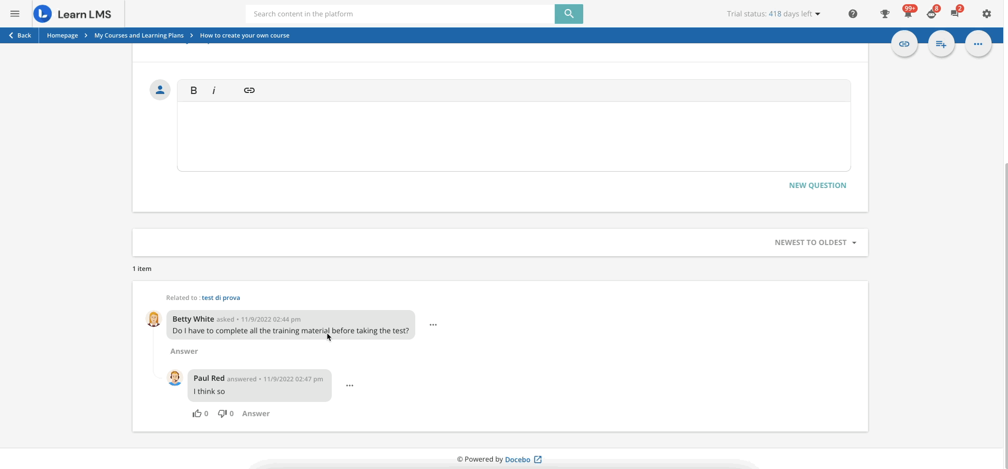This screenshot has height=469, width=1008.
Task: Click the answer timestamp 11/9/2022 02:47 pm
Action: [293, 379]
